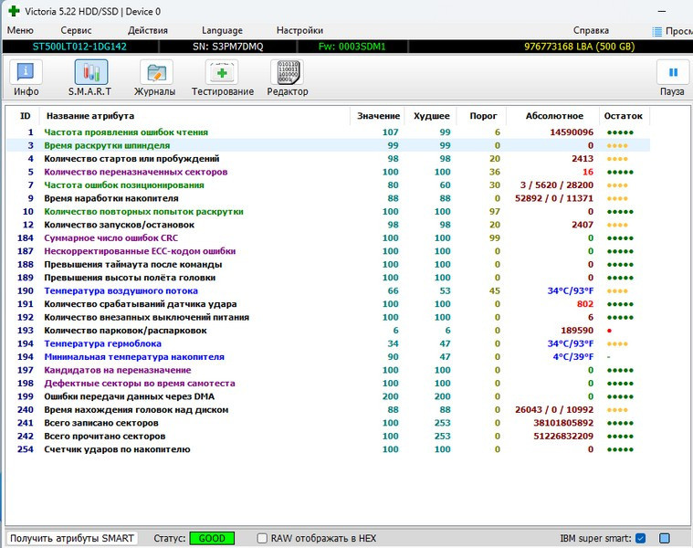Open the Действия menu
Image resolution: width=693 pixels, height=548 pixels.
(x=148, y=30)
